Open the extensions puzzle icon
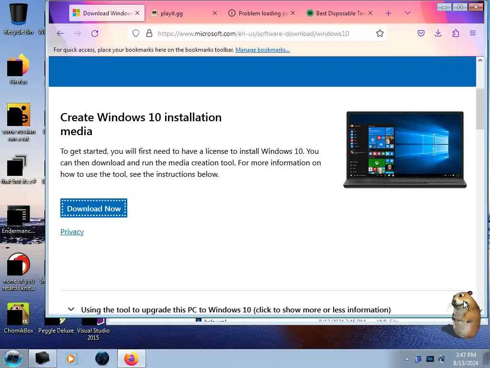 456,33
